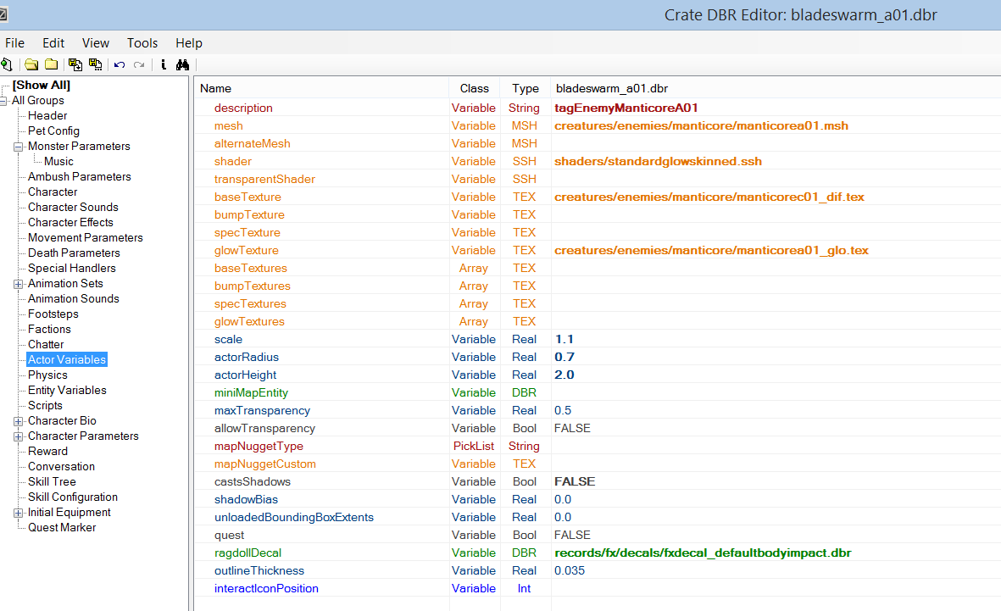Select the Quest Marker group
The height and width of the screenshot is (611, 1001).
point(61,528)
